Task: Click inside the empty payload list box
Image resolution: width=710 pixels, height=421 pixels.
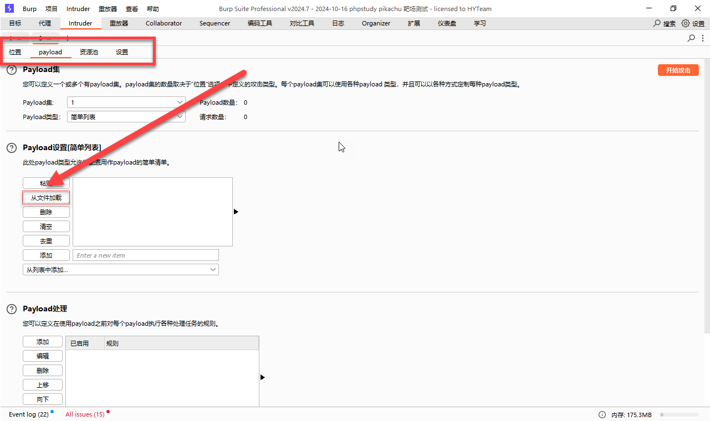Action: (x=152, y=212)
